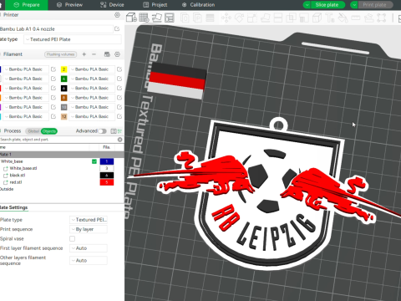Click the Arrange all objects icon

pyautogui.click(x=170, y=18)
